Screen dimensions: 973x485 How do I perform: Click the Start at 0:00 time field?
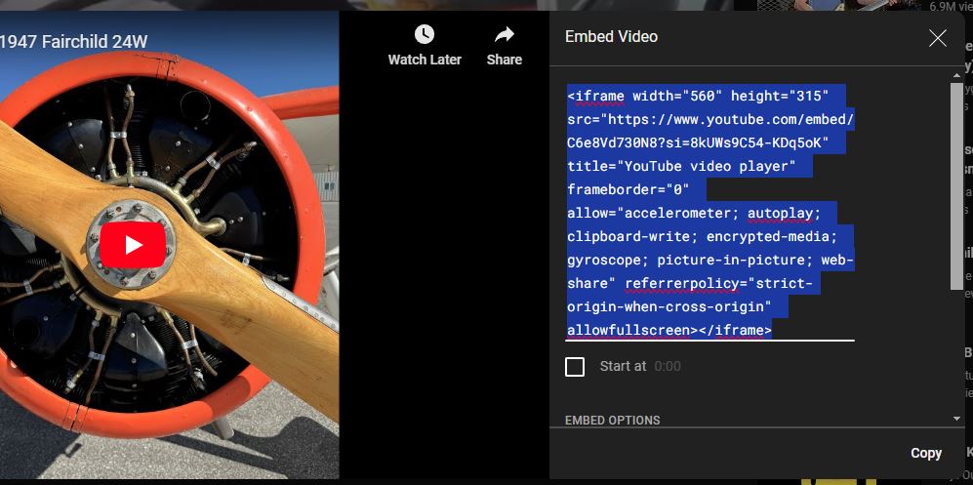[667, 367]
